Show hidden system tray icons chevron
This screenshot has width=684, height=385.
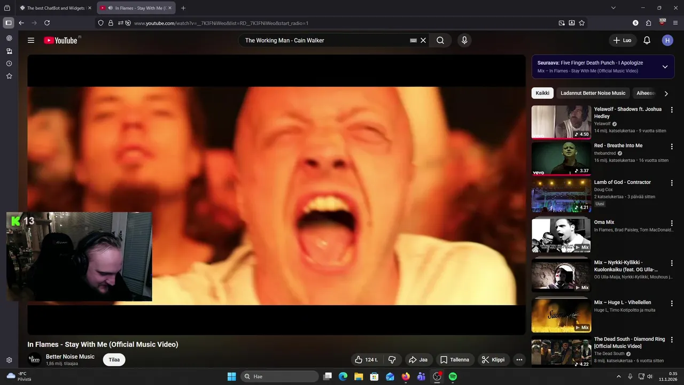coord(618,376)
